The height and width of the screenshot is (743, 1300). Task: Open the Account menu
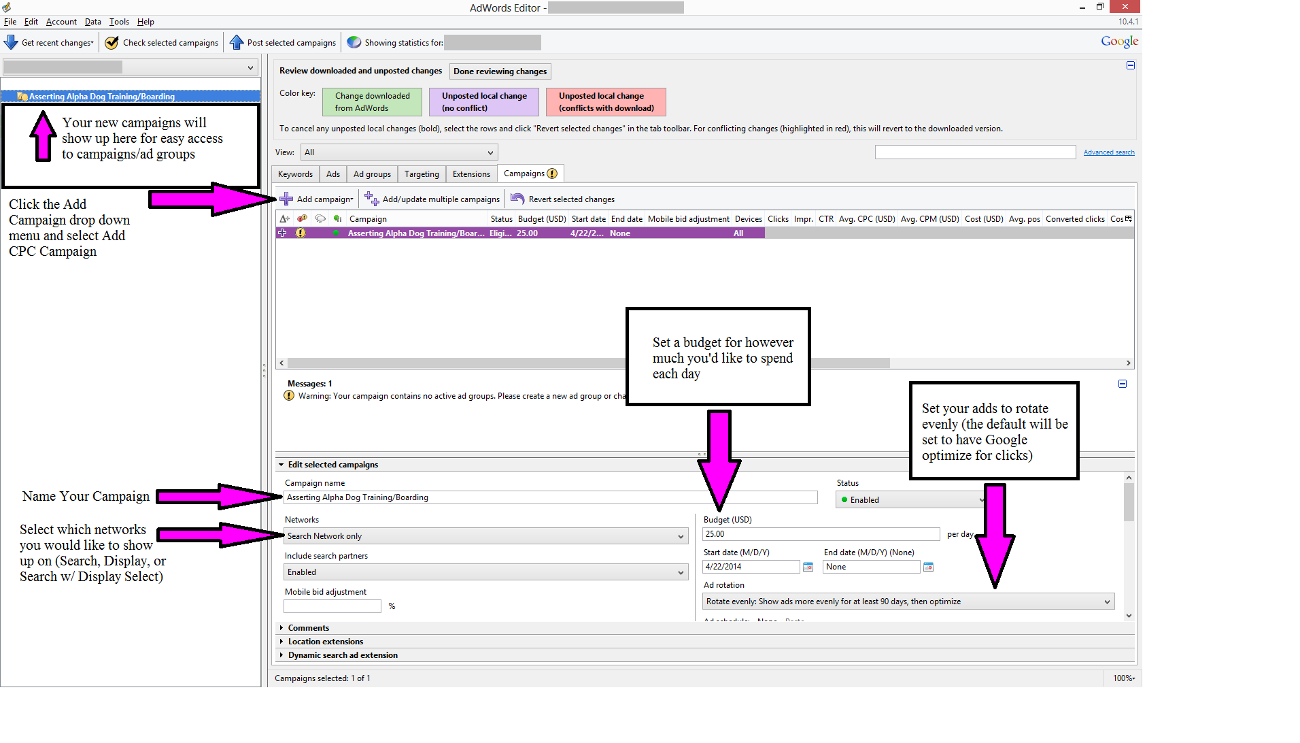click(x=61, y=22)
